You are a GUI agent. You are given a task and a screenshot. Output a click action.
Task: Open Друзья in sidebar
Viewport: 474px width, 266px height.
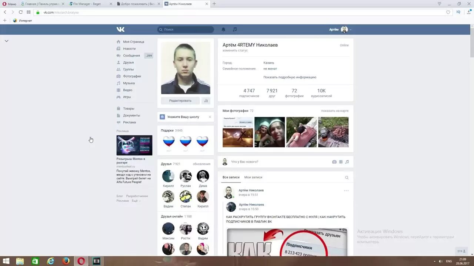pos(128,62)
